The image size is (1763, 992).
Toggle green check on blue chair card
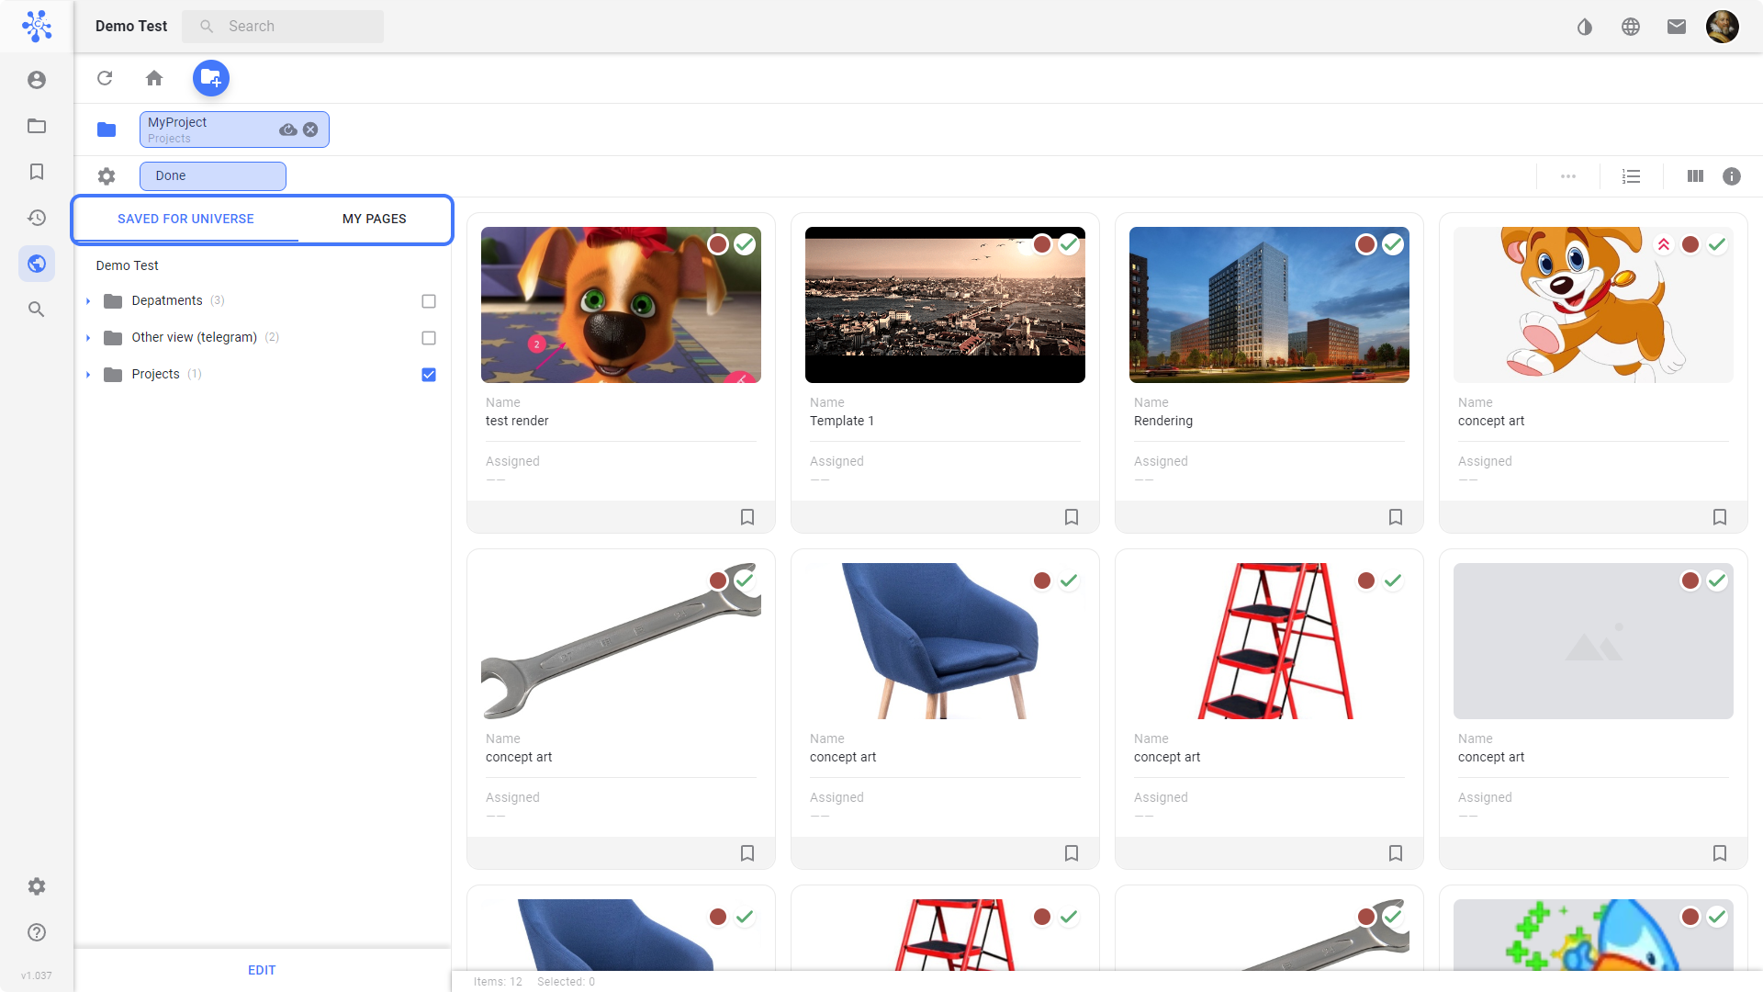pos(1069,581)
